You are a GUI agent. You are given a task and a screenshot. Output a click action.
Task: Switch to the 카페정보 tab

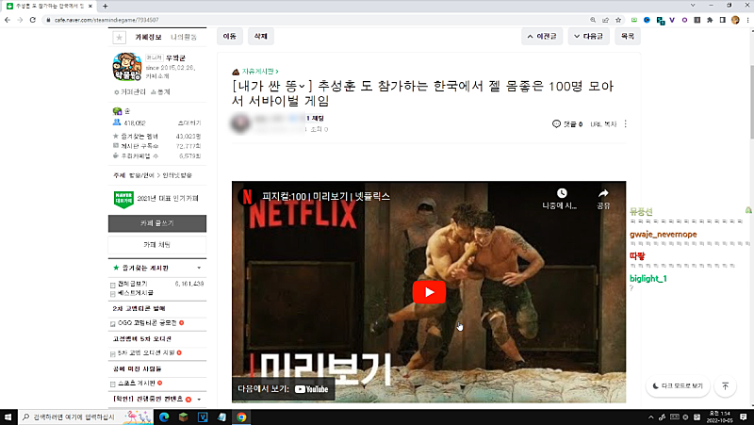(x=148, y=37)
